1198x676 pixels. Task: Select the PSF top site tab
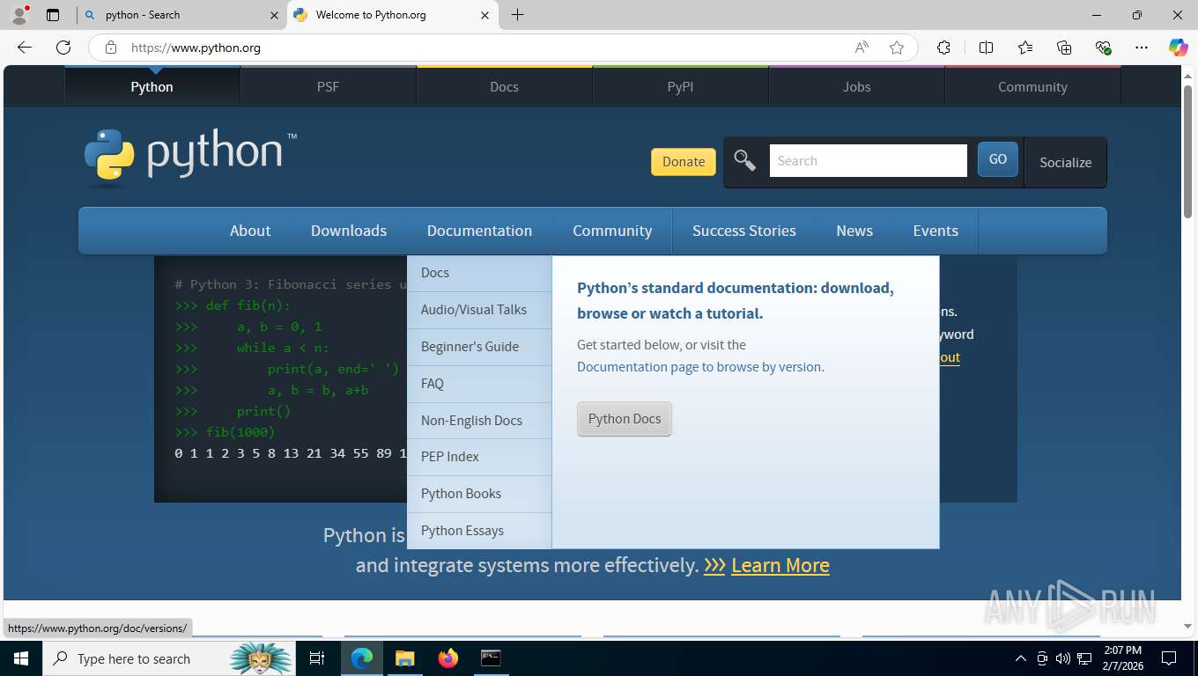pos(328,86)
